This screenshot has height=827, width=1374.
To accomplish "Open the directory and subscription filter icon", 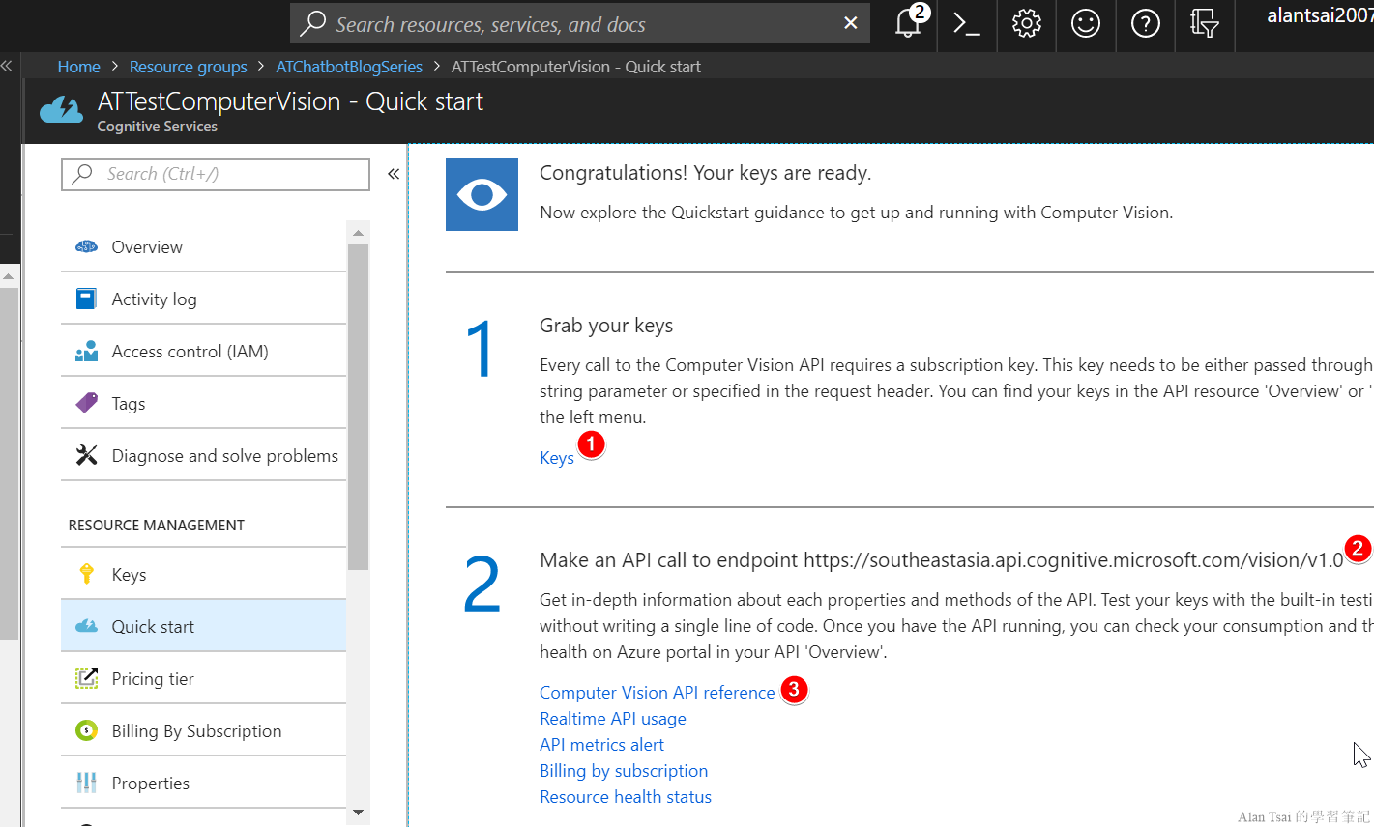I will [x=1205, y=22].
